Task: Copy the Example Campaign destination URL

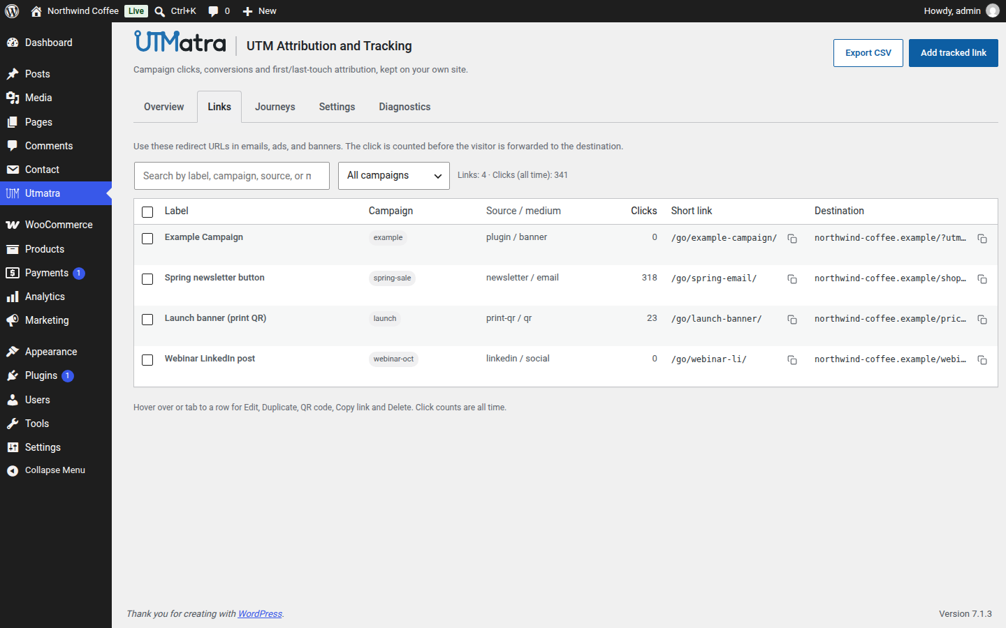Action: click(x=982, y=239)
